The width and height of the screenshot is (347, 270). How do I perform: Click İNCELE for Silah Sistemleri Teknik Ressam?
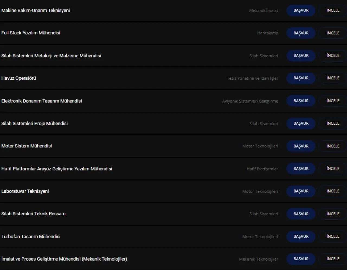(x=333, y=214)
